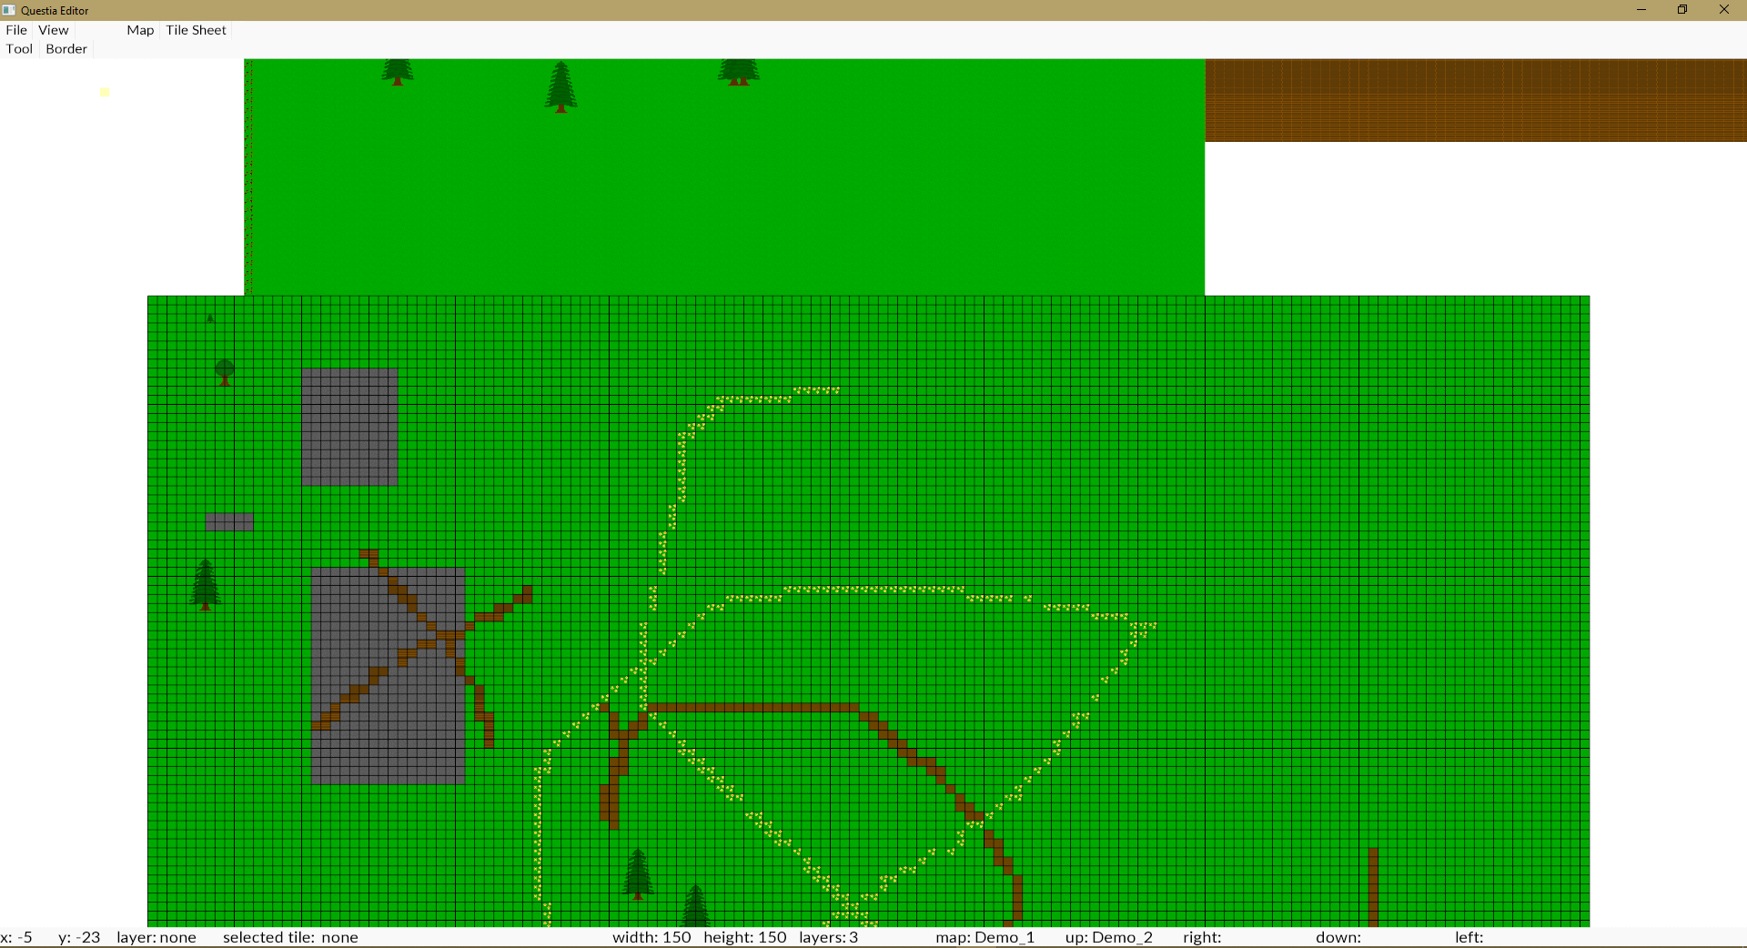Viewport: 1747px width, 948px height.
Task: Click the 'selected tile: none' status text
Action: pyautogui.click(x=290, y=937)
